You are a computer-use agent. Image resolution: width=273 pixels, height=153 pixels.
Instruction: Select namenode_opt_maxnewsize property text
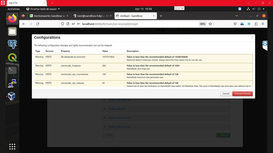75,74
